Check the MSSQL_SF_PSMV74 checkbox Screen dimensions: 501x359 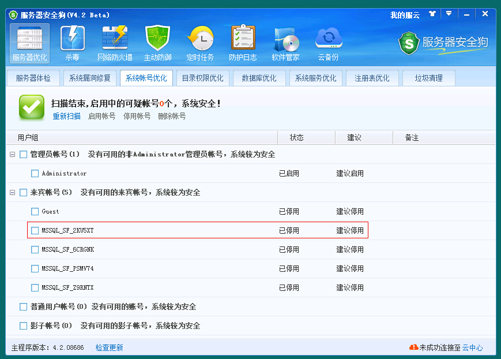coord(35,268)
